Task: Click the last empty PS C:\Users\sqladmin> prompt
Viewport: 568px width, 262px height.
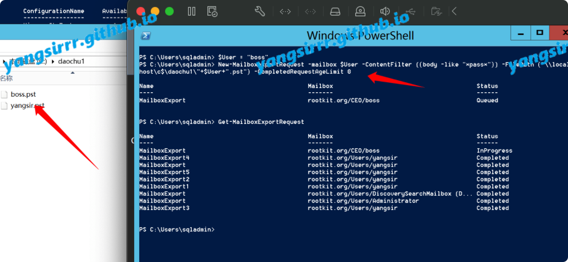Action: pyautogui.click(x=177, y=229)
